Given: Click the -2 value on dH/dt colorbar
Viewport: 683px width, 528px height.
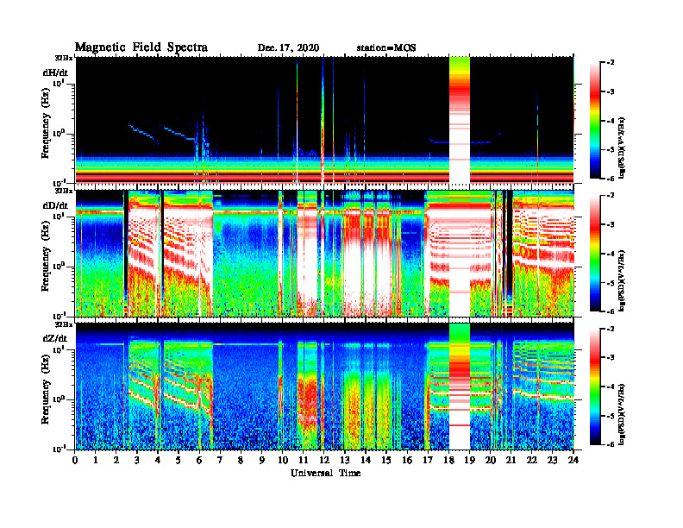Looking at the screenshot, I should click(x=611, y=63).
